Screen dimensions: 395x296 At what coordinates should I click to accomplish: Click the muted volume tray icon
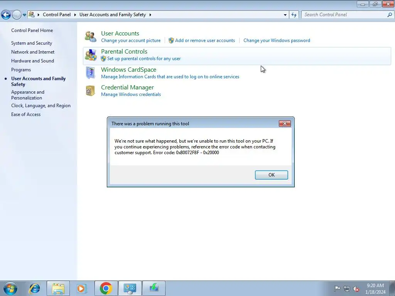pos(356,289)
